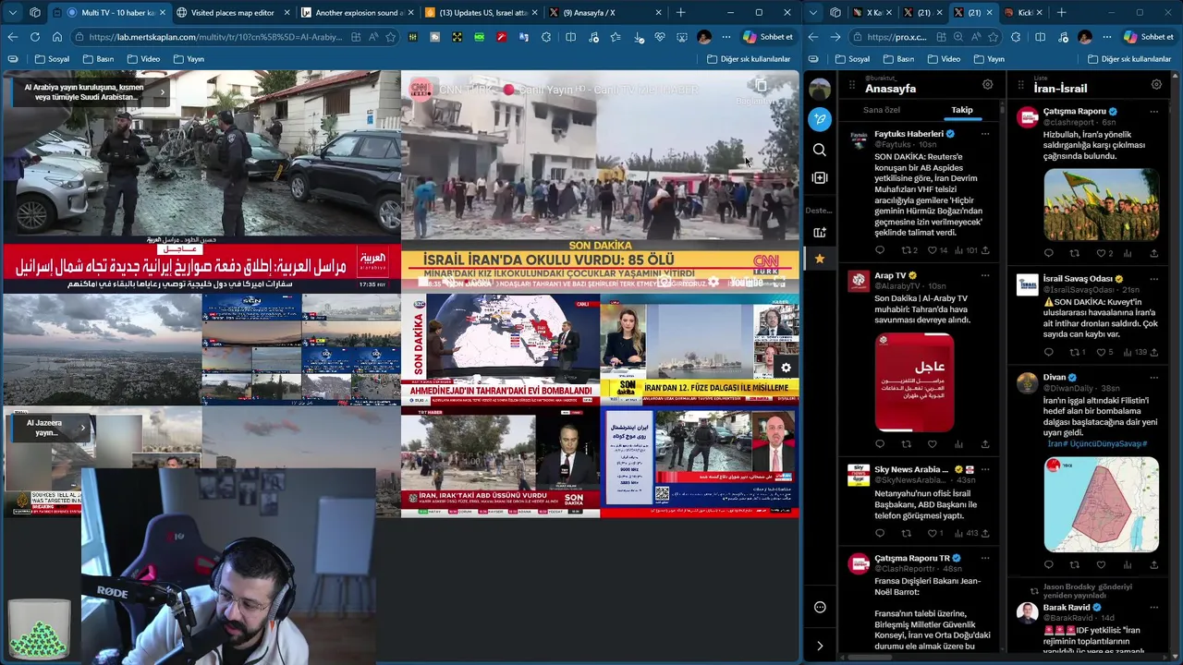Open the Yayın bookmarks folder in right browser

click(988, 59)
